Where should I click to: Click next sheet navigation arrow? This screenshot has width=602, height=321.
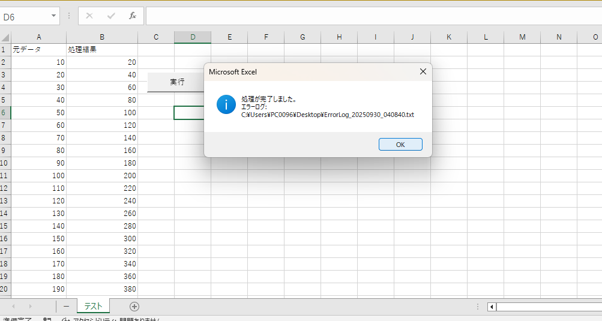[x=30, y=307]
